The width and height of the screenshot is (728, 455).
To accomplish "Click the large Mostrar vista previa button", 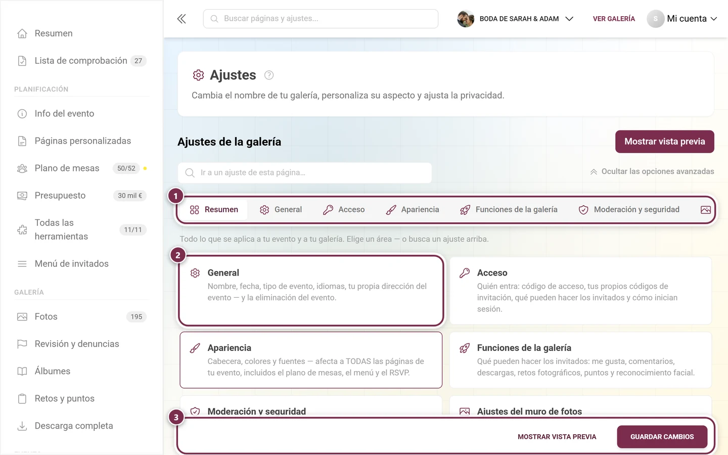I will point(665,142).
